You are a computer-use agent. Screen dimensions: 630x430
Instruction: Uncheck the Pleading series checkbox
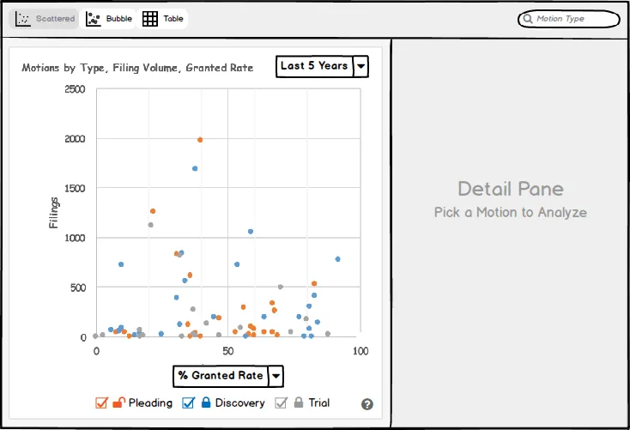pos(101,403)
